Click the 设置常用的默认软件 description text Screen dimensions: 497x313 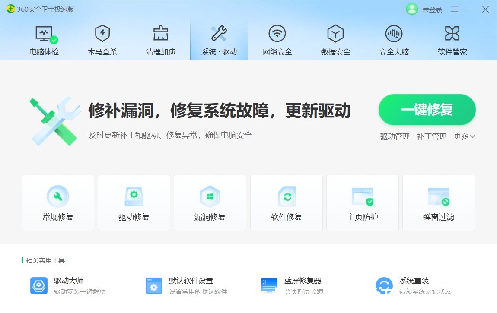click(x=198, y=291)
